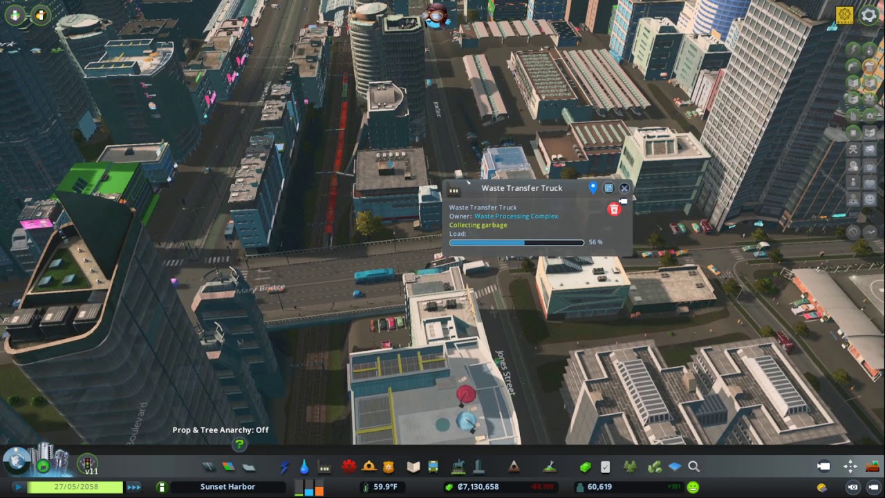Open the RCI zoning demand bars
885x498 pixels.
pyautogui.click(x=308, y=487)
